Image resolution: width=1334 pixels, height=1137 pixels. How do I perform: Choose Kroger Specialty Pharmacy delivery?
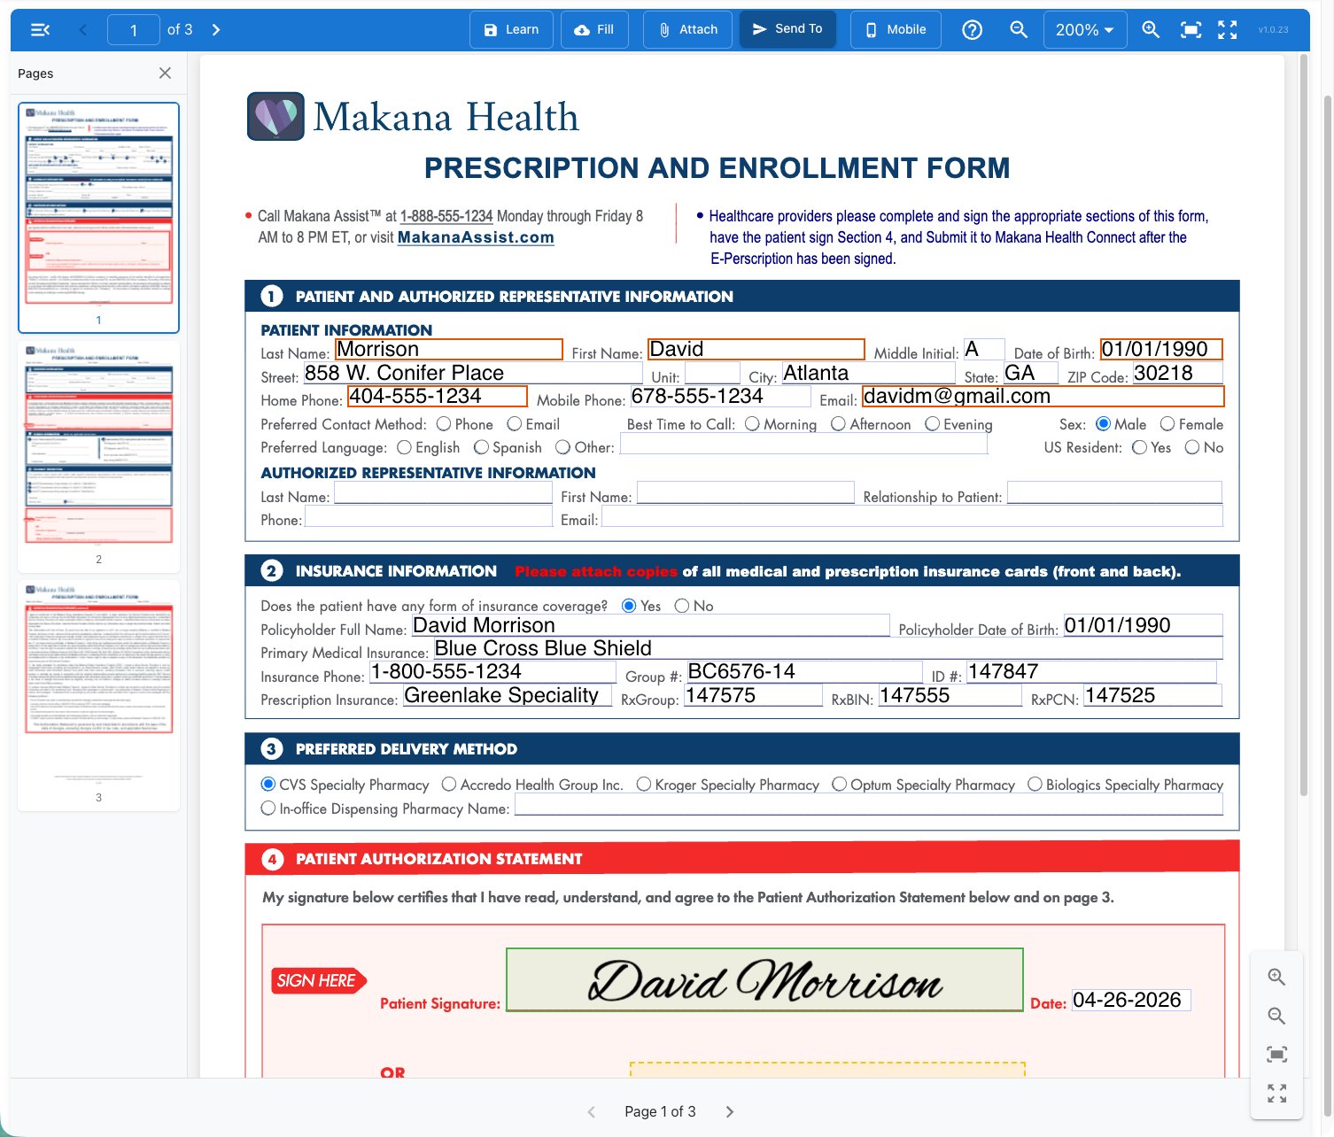tap(644, 784)
